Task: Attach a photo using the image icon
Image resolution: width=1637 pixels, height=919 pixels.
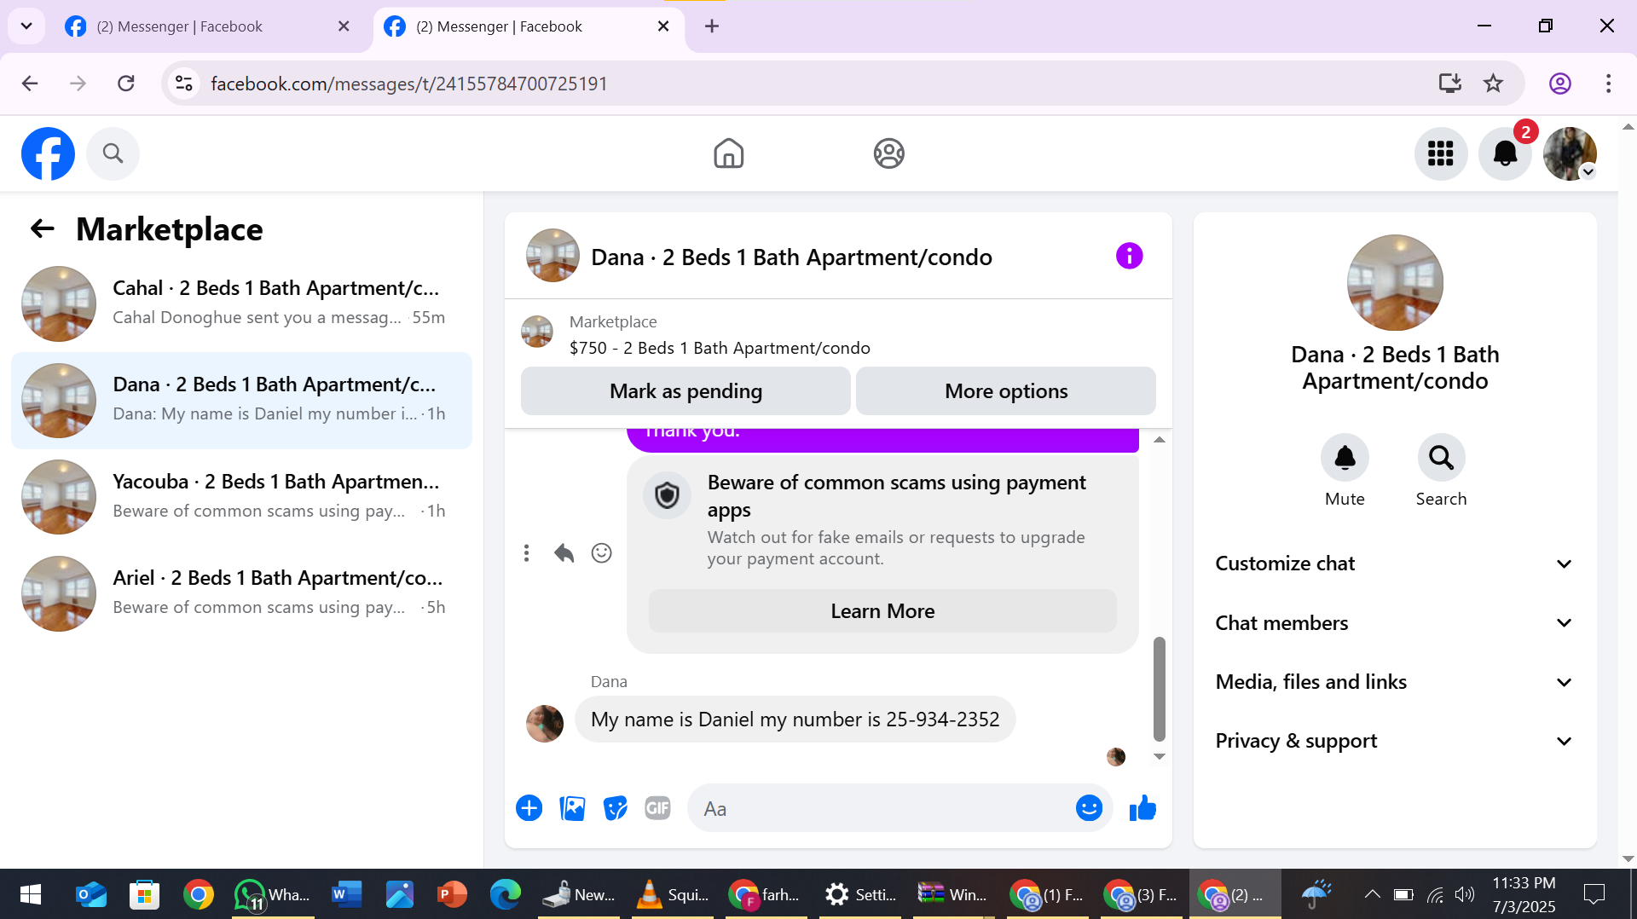Action: [x=572, y=808]
